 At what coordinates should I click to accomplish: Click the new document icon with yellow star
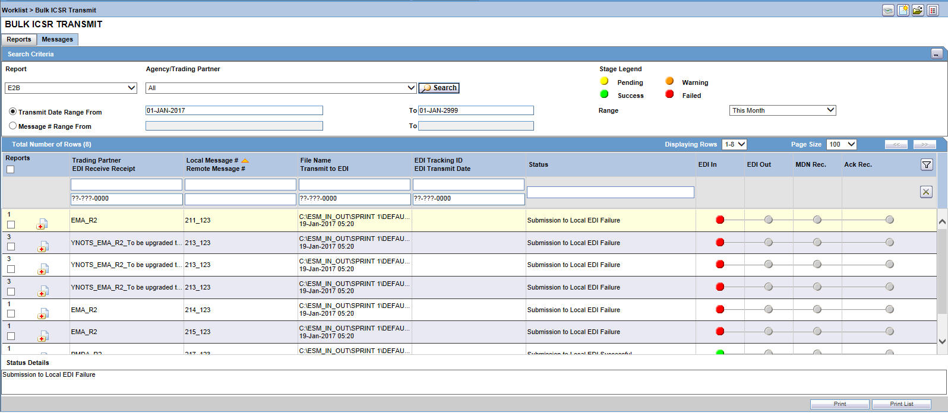point(903,10)
